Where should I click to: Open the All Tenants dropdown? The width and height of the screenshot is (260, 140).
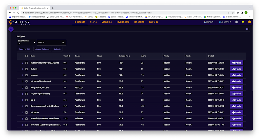click(225, 22)
